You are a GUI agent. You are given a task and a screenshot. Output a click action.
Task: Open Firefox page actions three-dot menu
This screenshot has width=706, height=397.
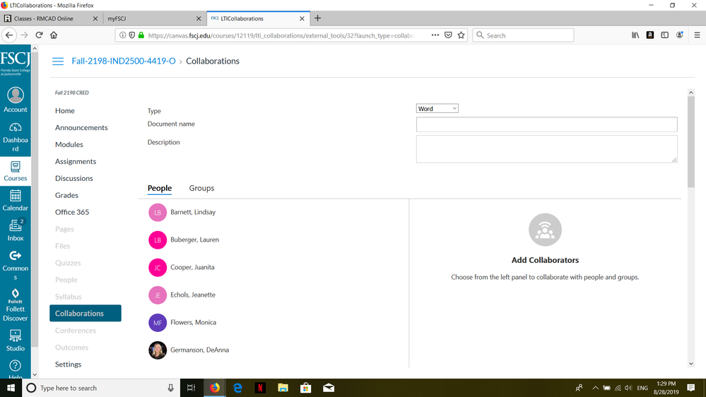click(435, 35)
